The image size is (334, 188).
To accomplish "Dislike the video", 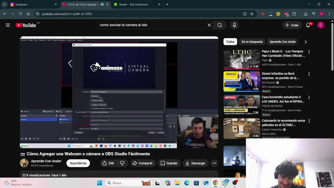I will pos(122,163).
